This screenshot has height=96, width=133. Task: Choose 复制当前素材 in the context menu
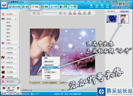pos(51,65)
